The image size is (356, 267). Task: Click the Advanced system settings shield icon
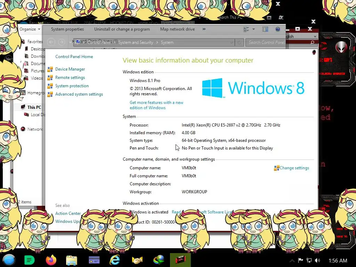coord(50,94)
